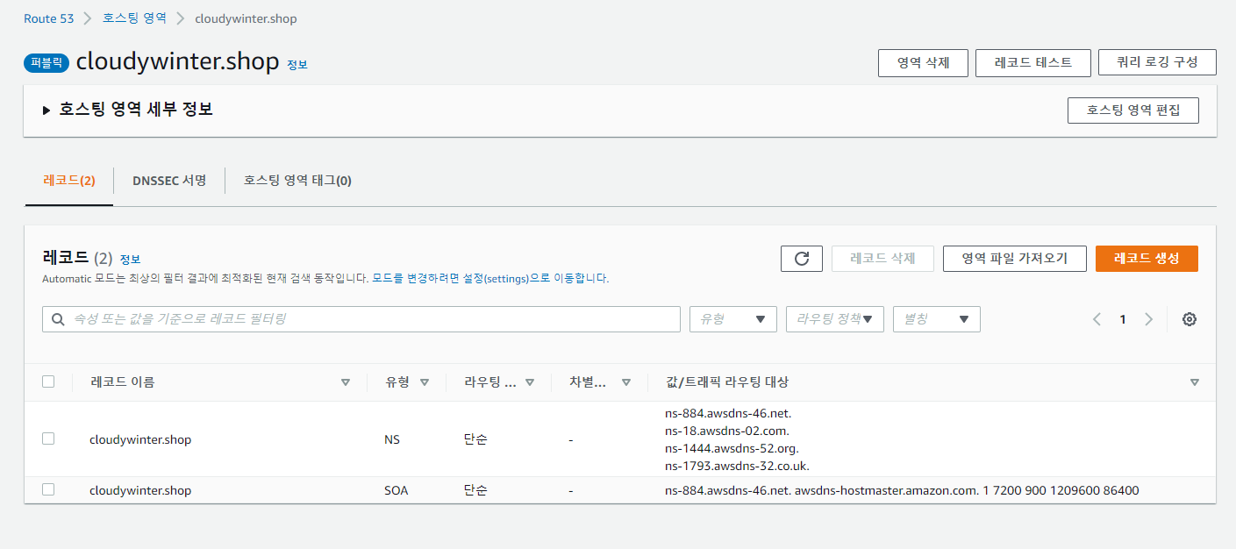
Task: Click the orange 레코드 생성 button
Action: tap(1147, 259)
